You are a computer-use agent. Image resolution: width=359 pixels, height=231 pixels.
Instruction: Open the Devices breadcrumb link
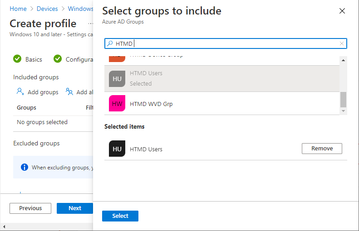(47, 9)
